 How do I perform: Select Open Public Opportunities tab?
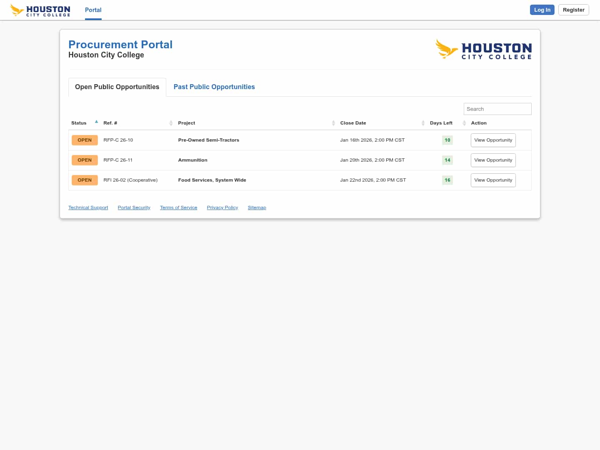117,87
